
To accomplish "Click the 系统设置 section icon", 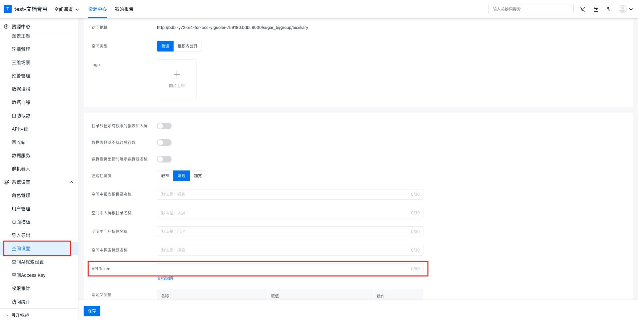I will 6,182.
